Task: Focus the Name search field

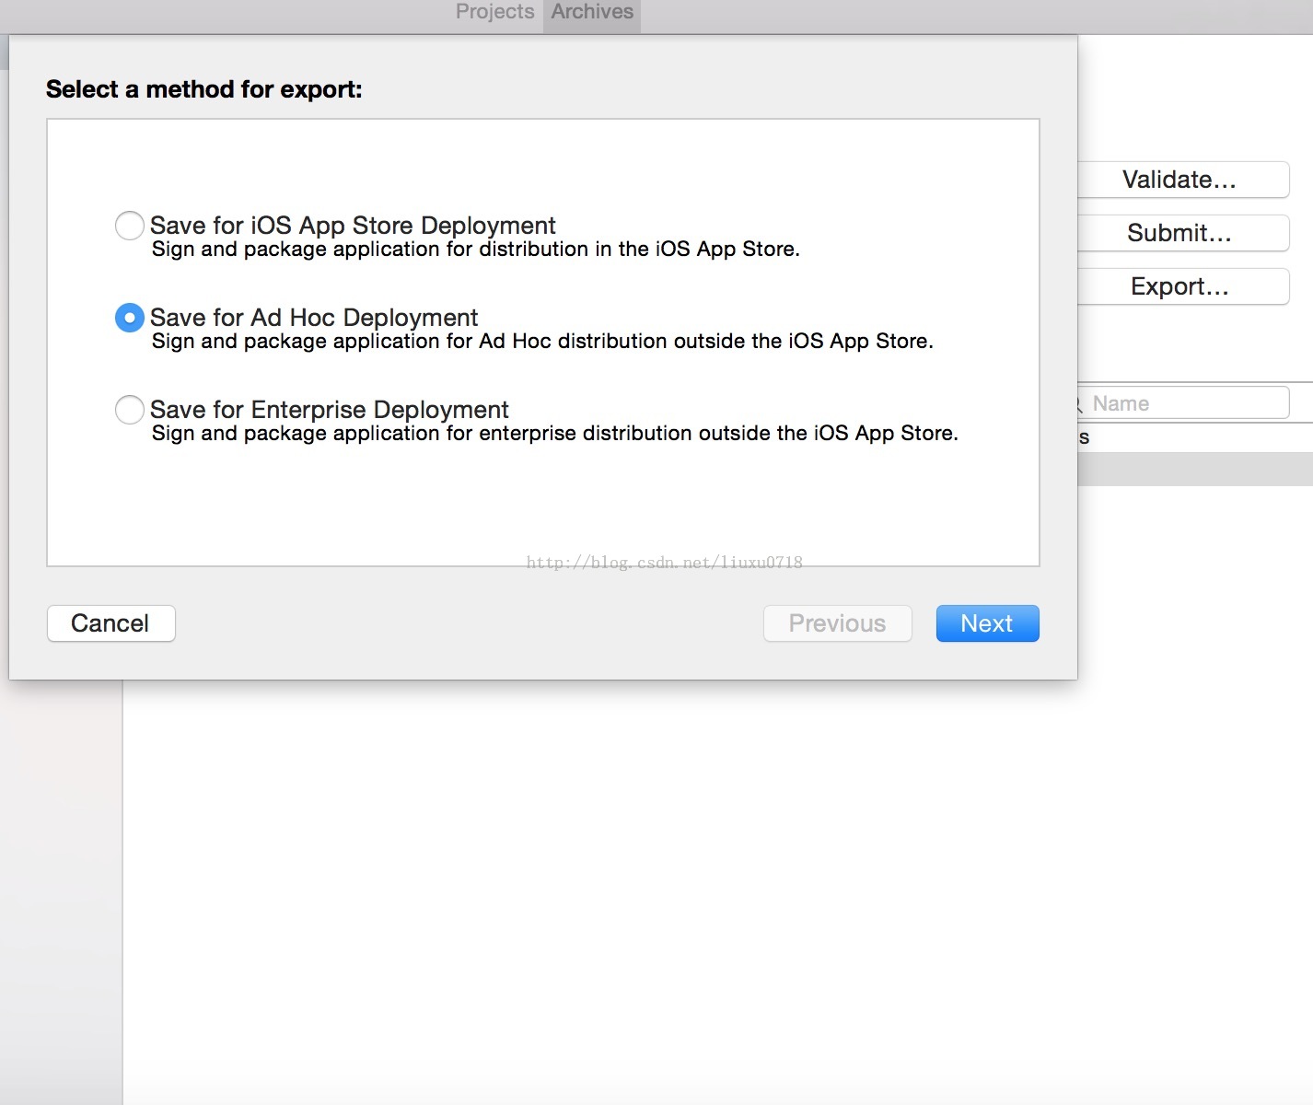Action: [1186, 403]
